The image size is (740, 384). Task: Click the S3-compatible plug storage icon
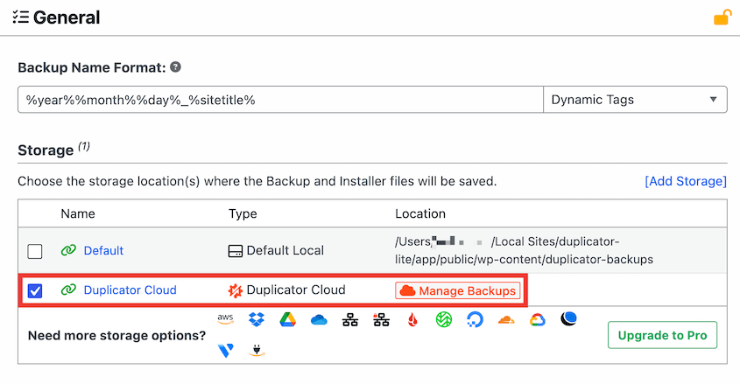click(257, 350)
